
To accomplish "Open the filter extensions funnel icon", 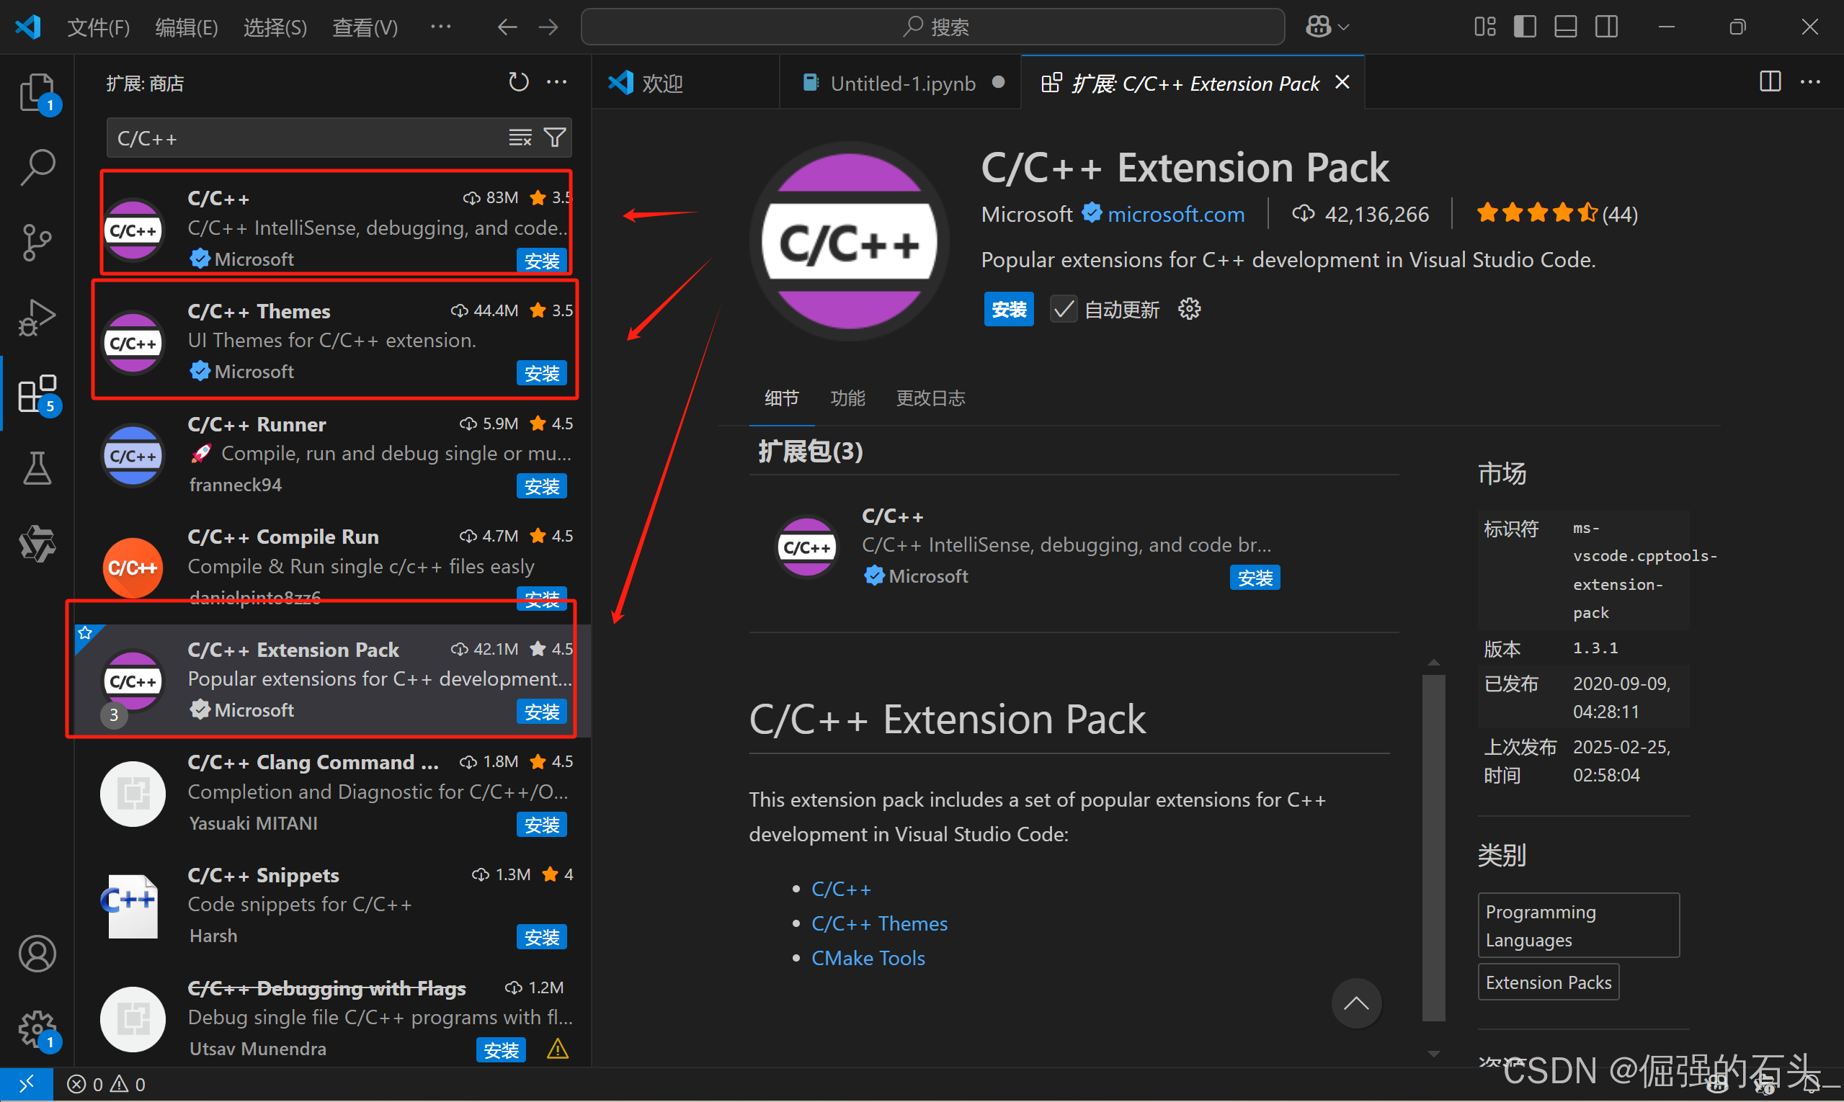I will click(x=554, y=138).
